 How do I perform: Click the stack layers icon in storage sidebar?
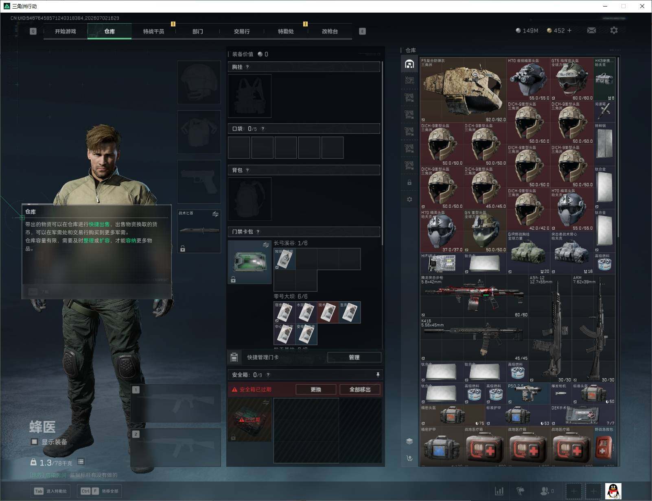pyautogui.click(x=409, y=441)
